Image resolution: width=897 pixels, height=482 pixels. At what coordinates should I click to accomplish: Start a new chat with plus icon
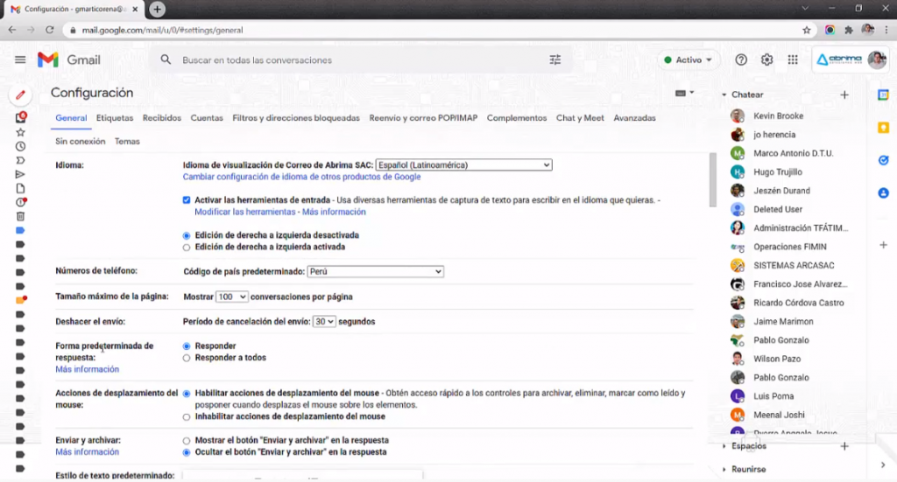click(x=844, y=94)
